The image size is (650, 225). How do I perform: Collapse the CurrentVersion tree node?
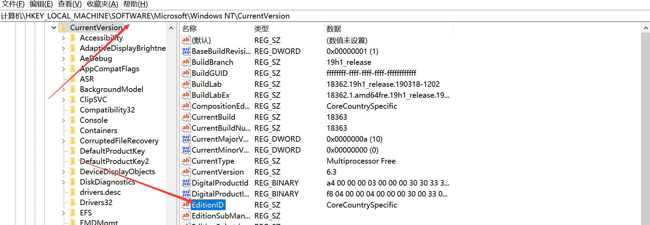(54, 27)
